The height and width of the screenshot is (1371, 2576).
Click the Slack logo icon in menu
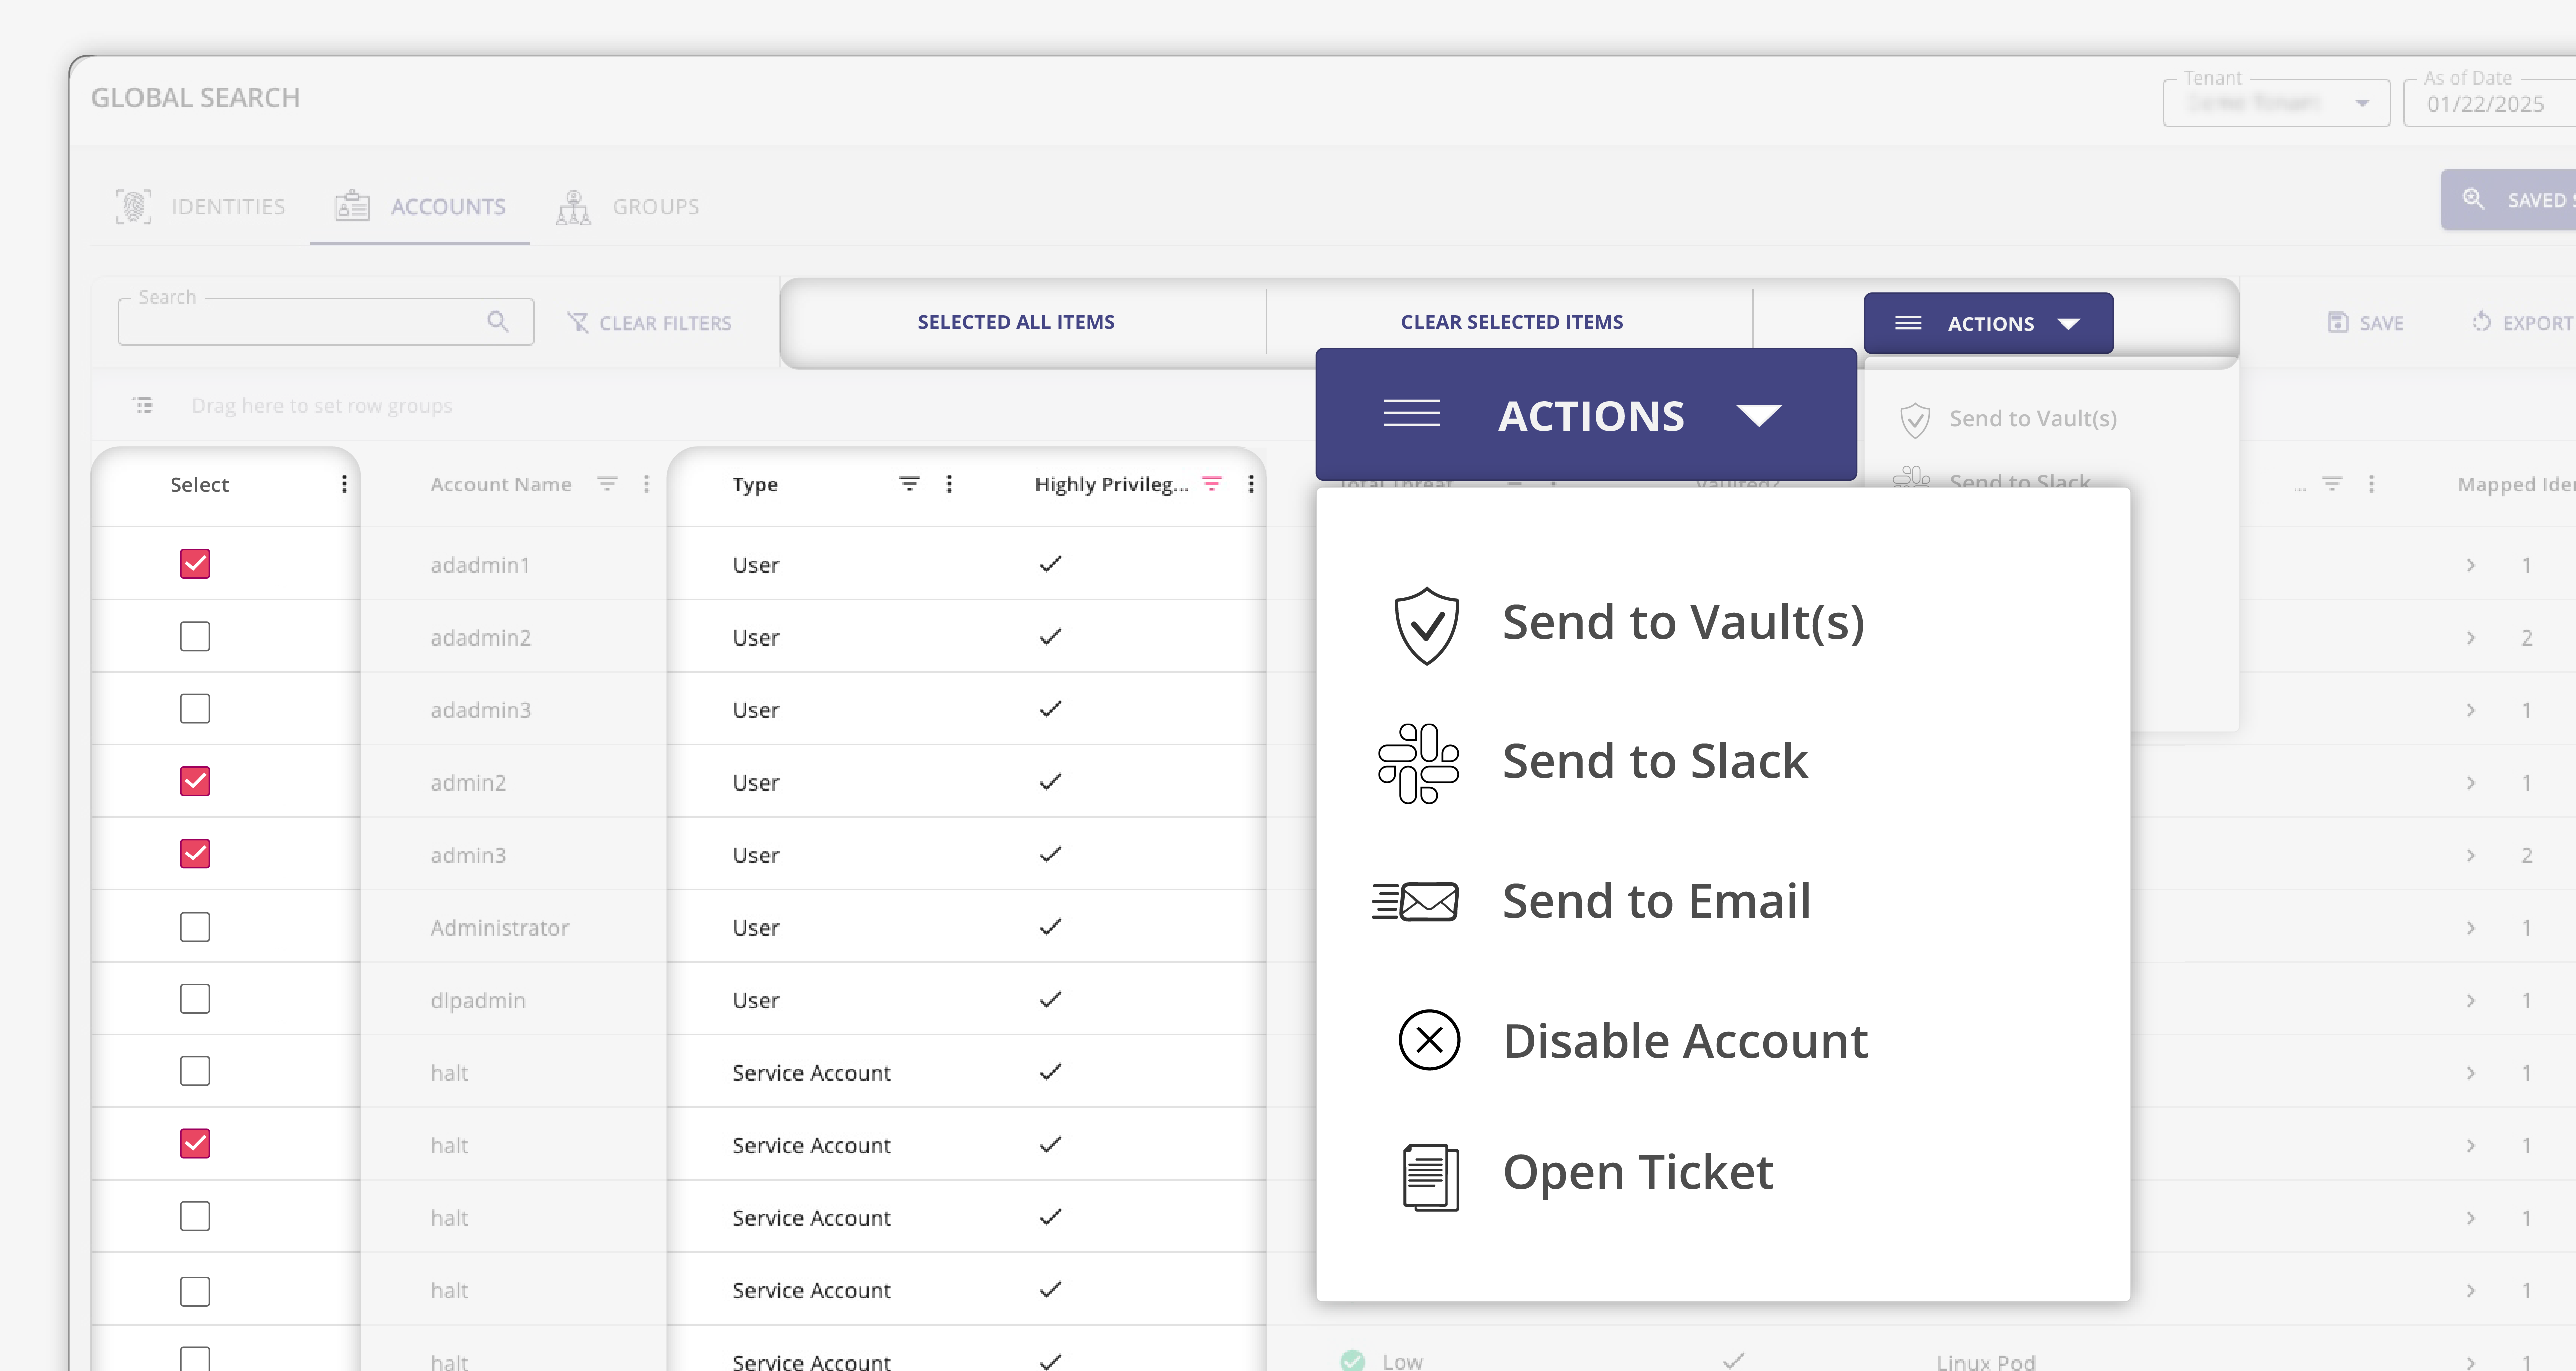pyautogui.click(x=1418, y=763)
